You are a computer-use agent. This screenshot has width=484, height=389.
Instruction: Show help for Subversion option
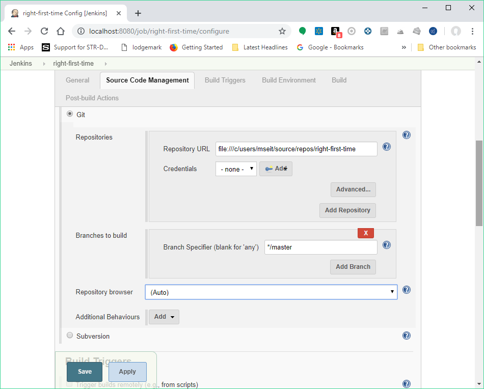(x=407, y=336)
